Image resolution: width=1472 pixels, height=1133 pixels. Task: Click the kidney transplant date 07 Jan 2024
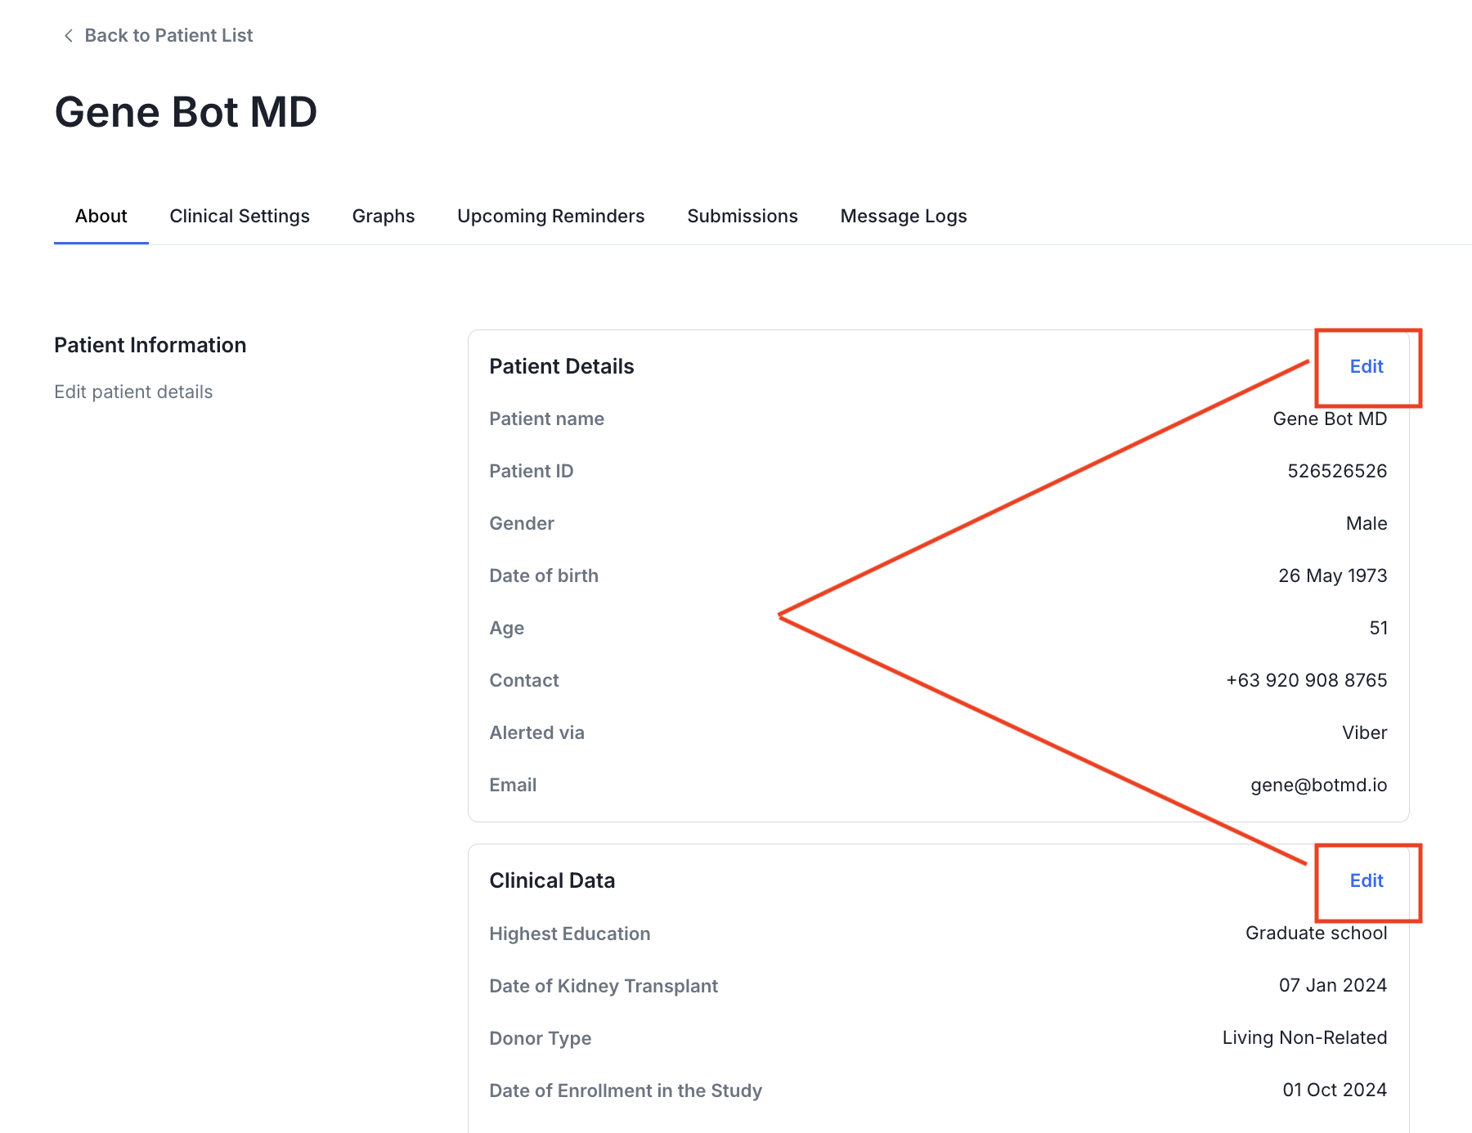[x=1332, y=985]
